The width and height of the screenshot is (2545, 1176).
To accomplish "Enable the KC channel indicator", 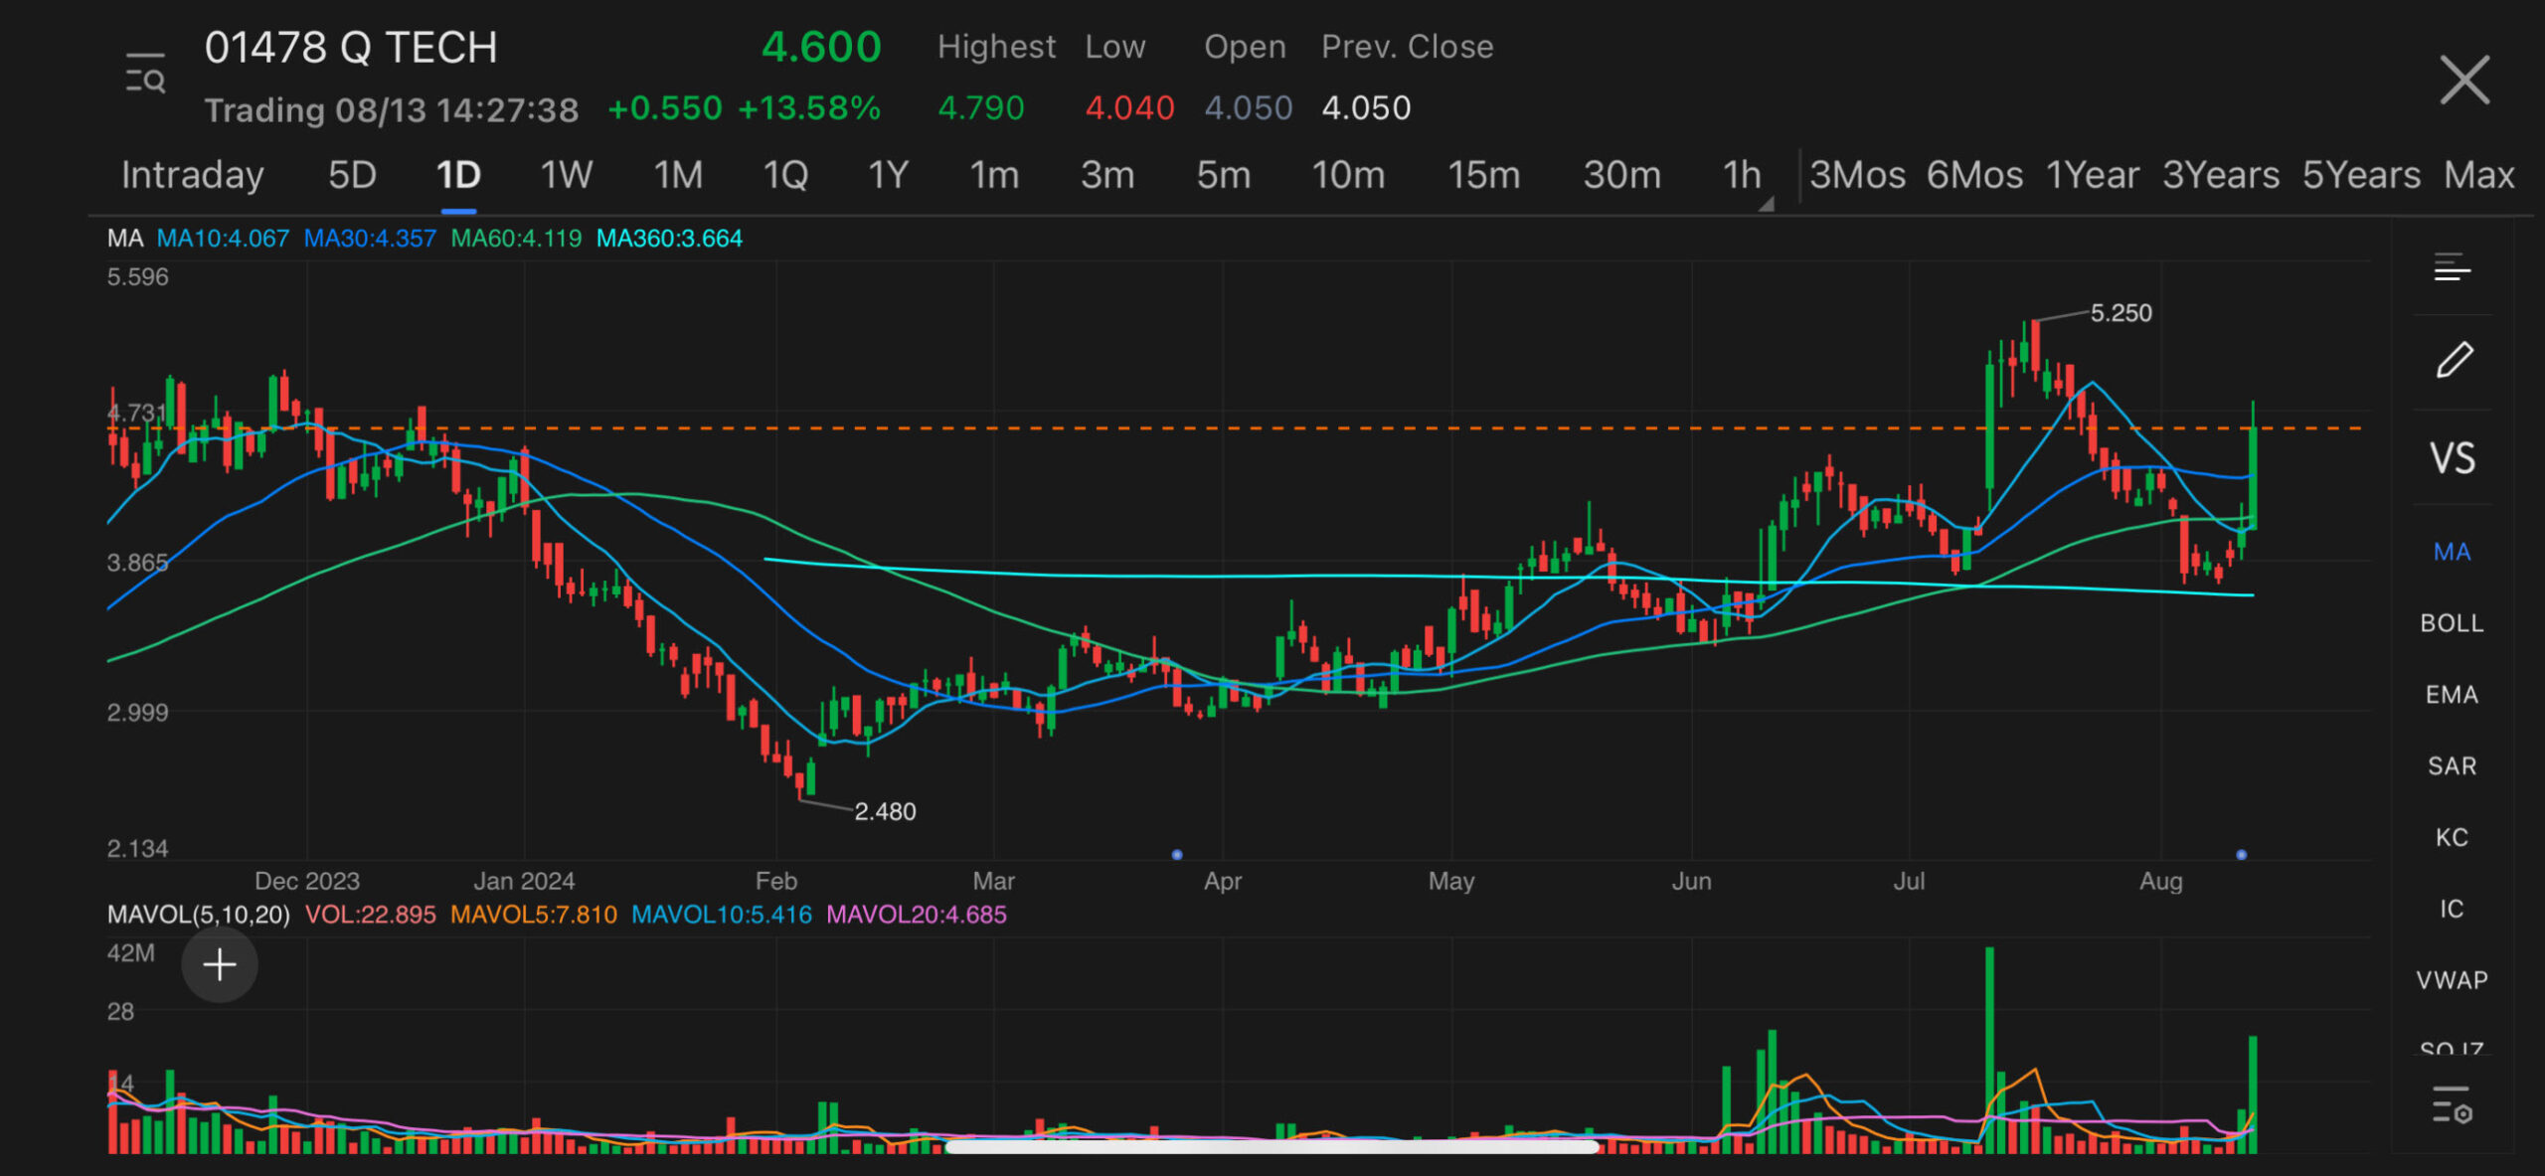I will pyautogui.click(x=2451, y=837).
